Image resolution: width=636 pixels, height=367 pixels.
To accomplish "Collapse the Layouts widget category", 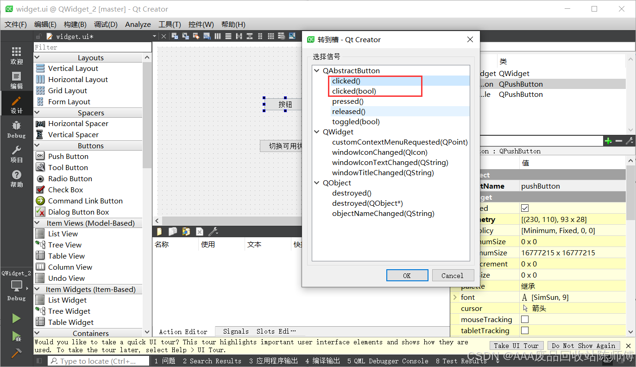I will click(38, 57).
